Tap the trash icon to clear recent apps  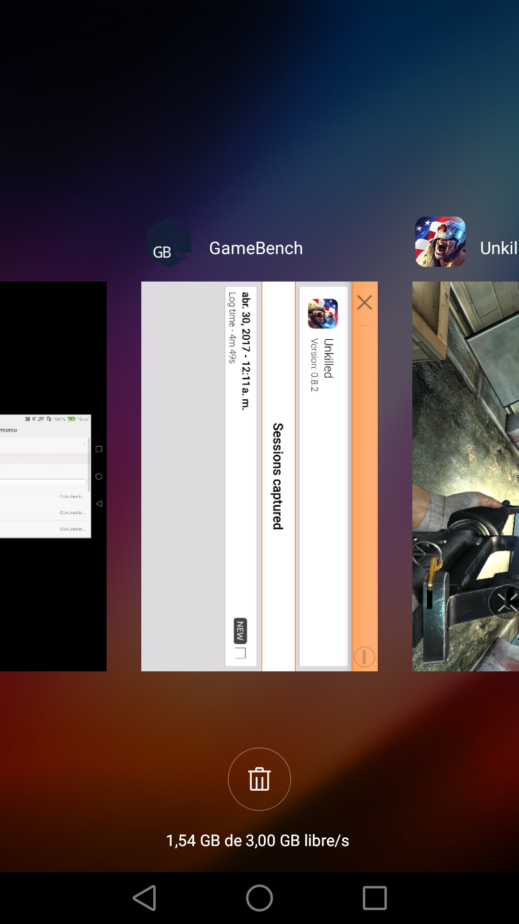click(259, 779)
